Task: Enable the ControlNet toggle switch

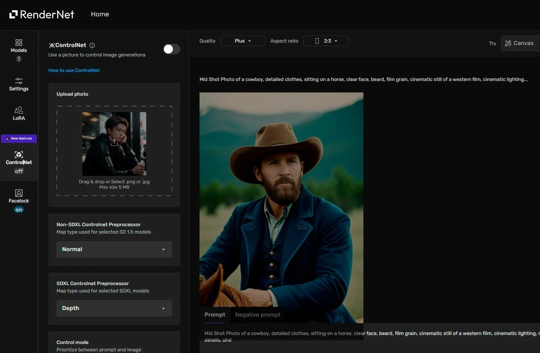Action: (171, 49)
